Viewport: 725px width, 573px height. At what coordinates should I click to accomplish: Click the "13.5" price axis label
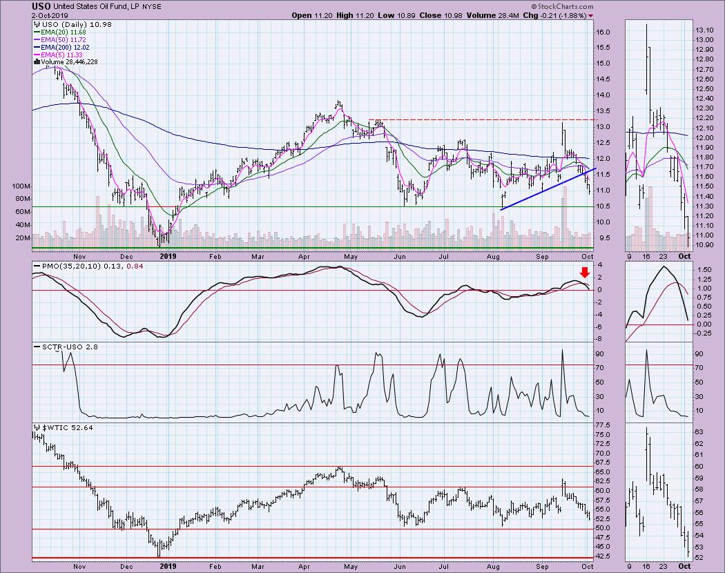click(x=603, y=111)
